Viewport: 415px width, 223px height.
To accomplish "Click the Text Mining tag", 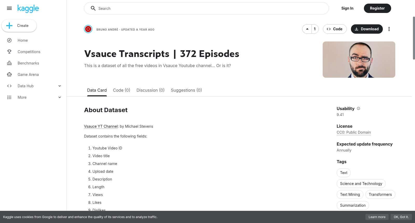I will [350, 195].
